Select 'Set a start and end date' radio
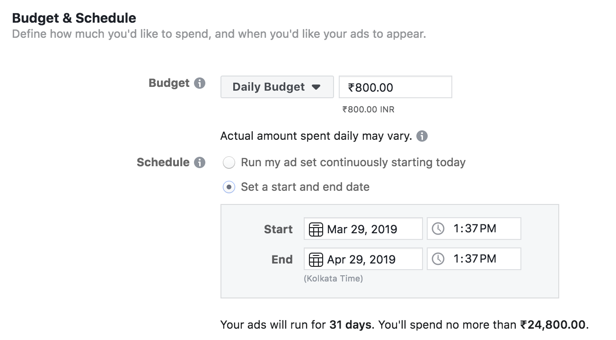The width and height of the screenshot is (616, 340). pos(229,187)
